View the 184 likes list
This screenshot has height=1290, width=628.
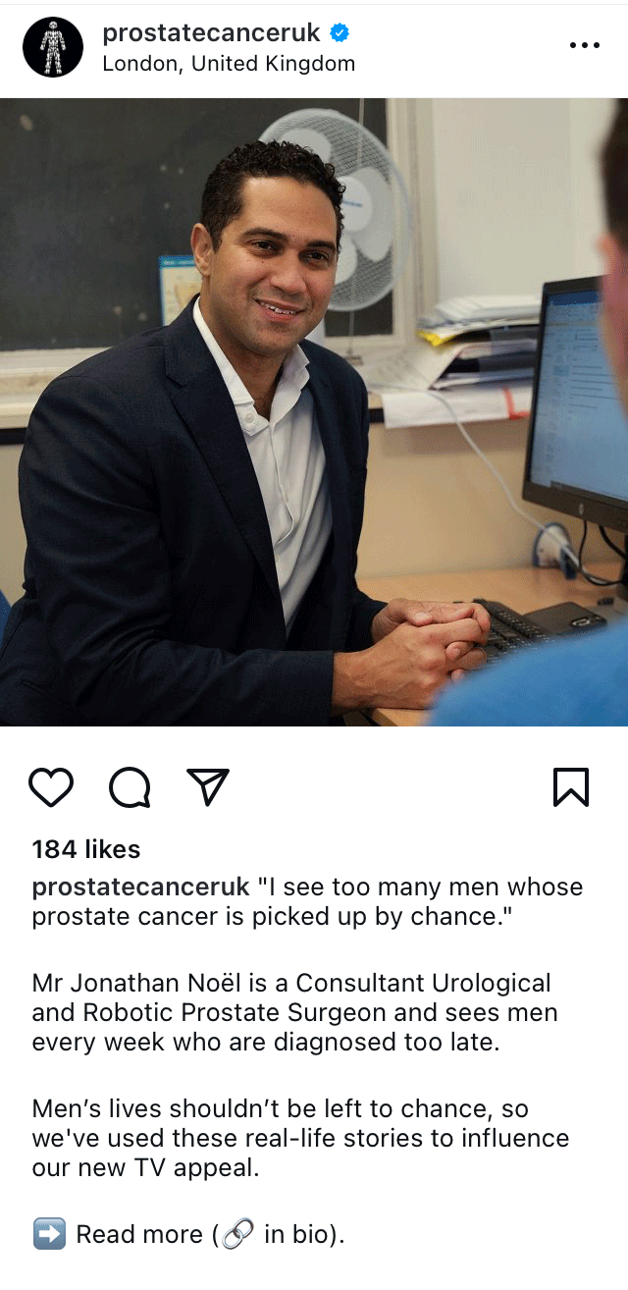tap(86, 849)
